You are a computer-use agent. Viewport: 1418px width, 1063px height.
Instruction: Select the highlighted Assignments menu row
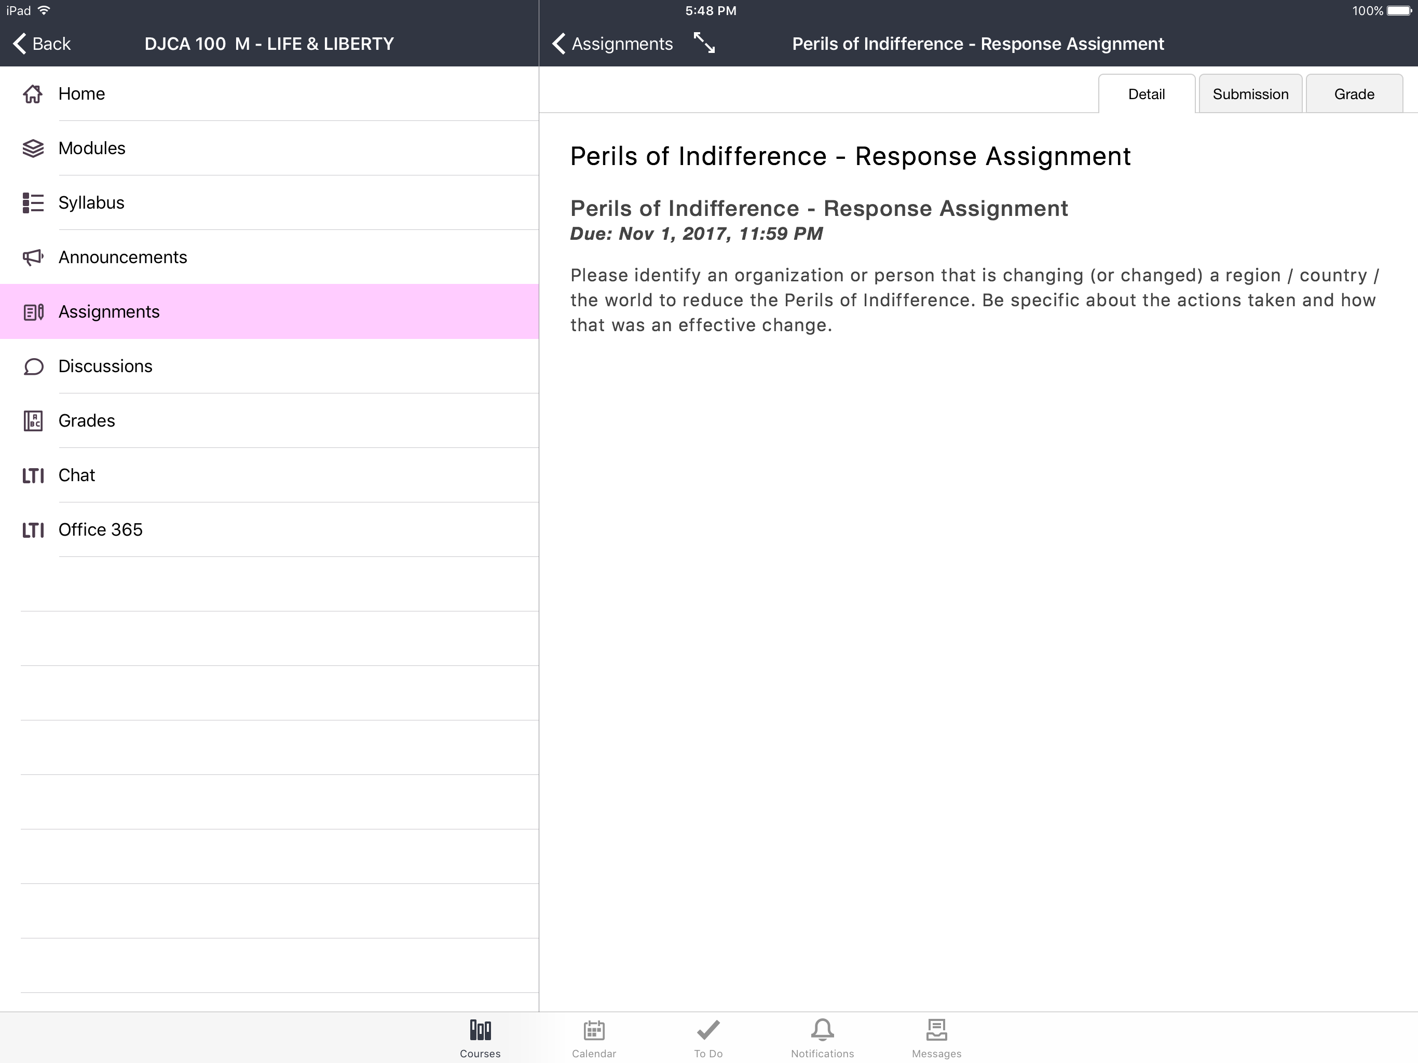(x=269, y=311)
